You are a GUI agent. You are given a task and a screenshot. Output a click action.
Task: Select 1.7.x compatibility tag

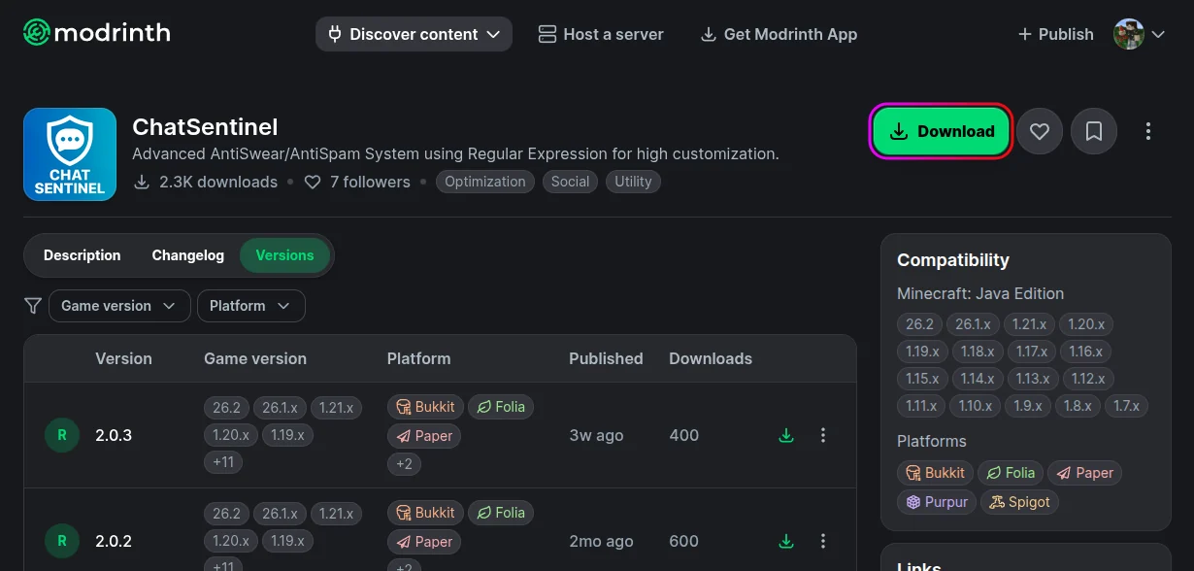click(x=1126, y=406)
